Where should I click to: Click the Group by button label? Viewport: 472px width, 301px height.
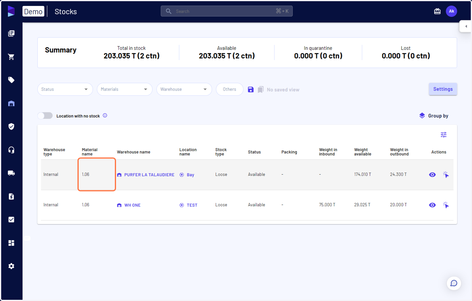pyautogui.click(x=438, y=116)
